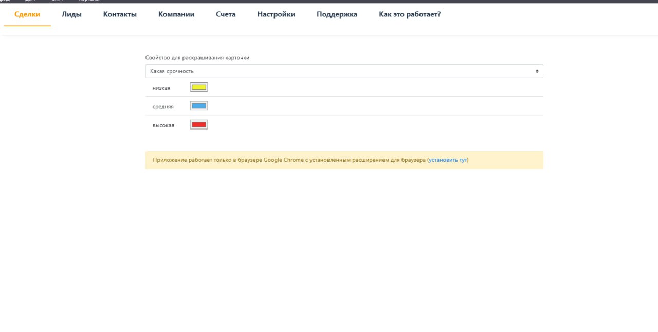Go to the Контакты tab
This screenshot has height=332, width=658.
[120, 14]
